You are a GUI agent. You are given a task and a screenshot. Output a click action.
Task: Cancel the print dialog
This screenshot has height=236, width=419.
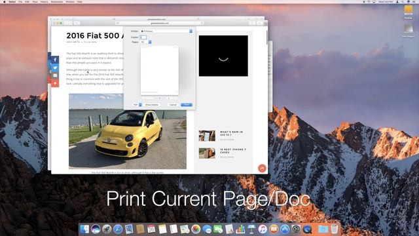tap(173, 105)
